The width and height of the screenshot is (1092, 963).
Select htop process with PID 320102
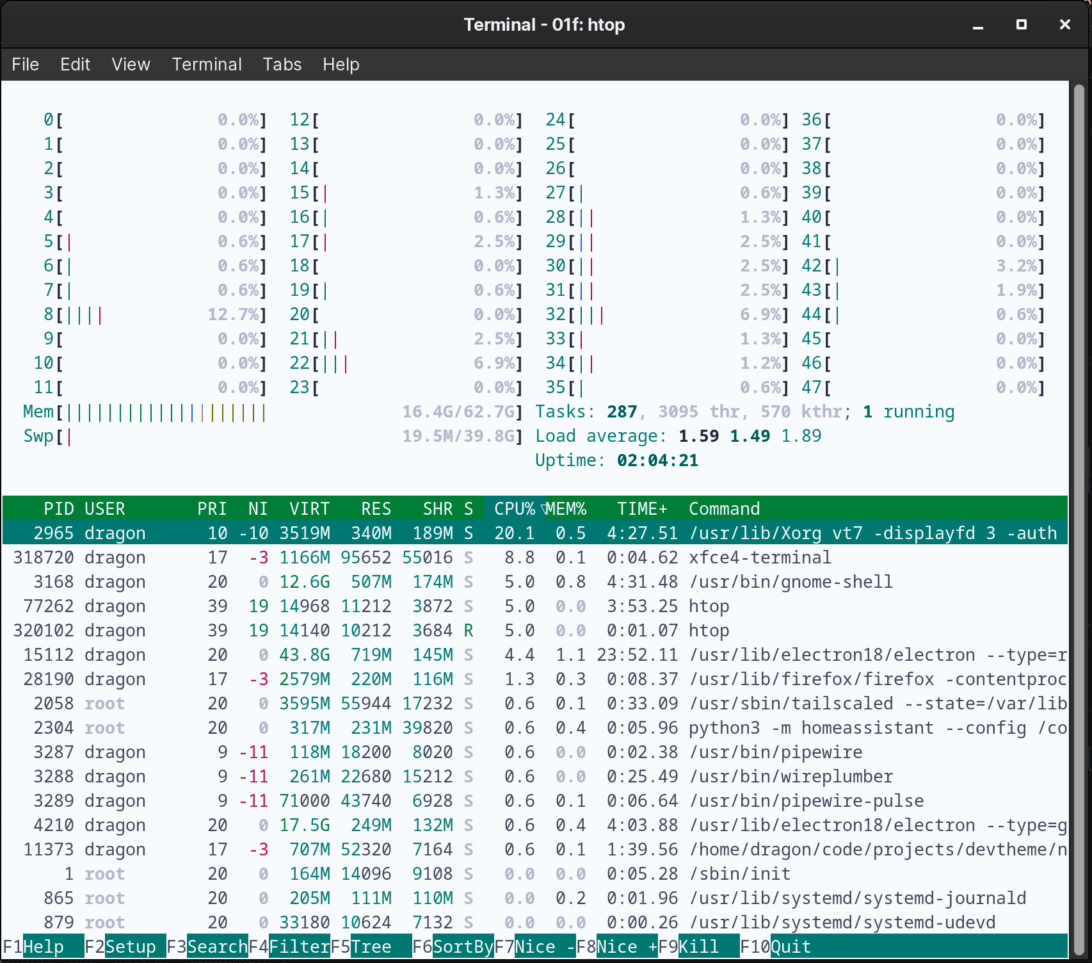click(535, 630)
